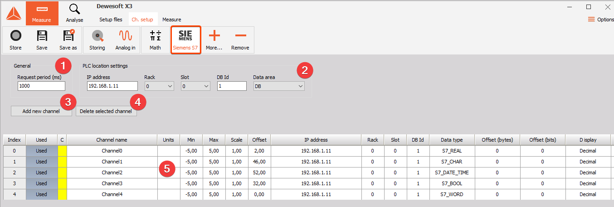Open the Setup files tab
614x207 pixels.
pos(111,20)
